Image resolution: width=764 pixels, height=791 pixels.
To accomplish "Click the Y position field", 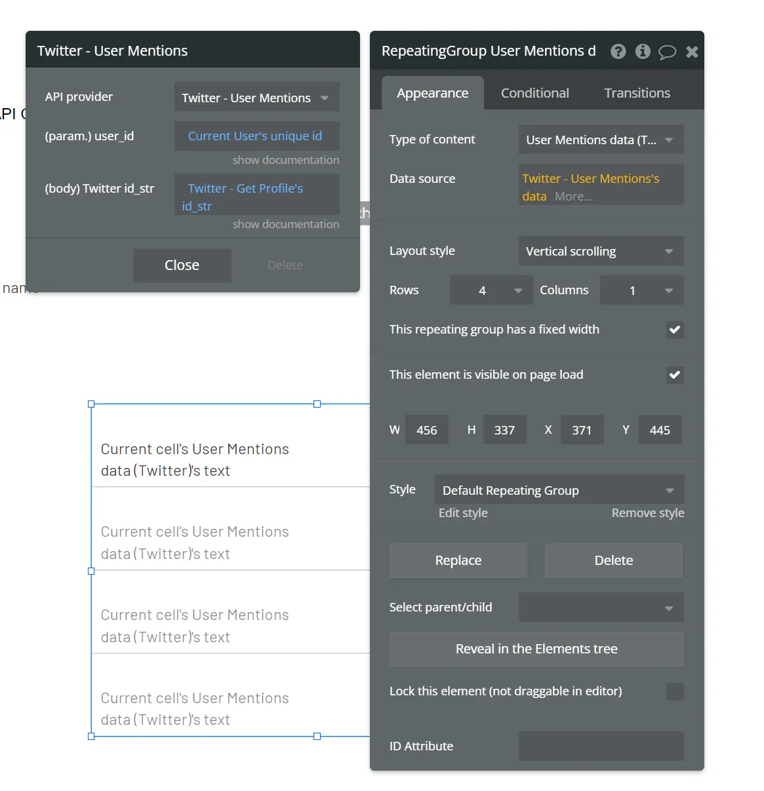I will [x=660, y=430].
